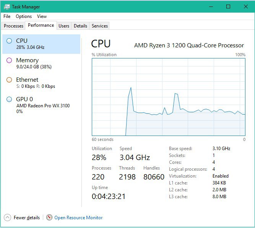
Task: Click the 2198 Threads count
Action: pyautogui.click(x=127, y=177)
